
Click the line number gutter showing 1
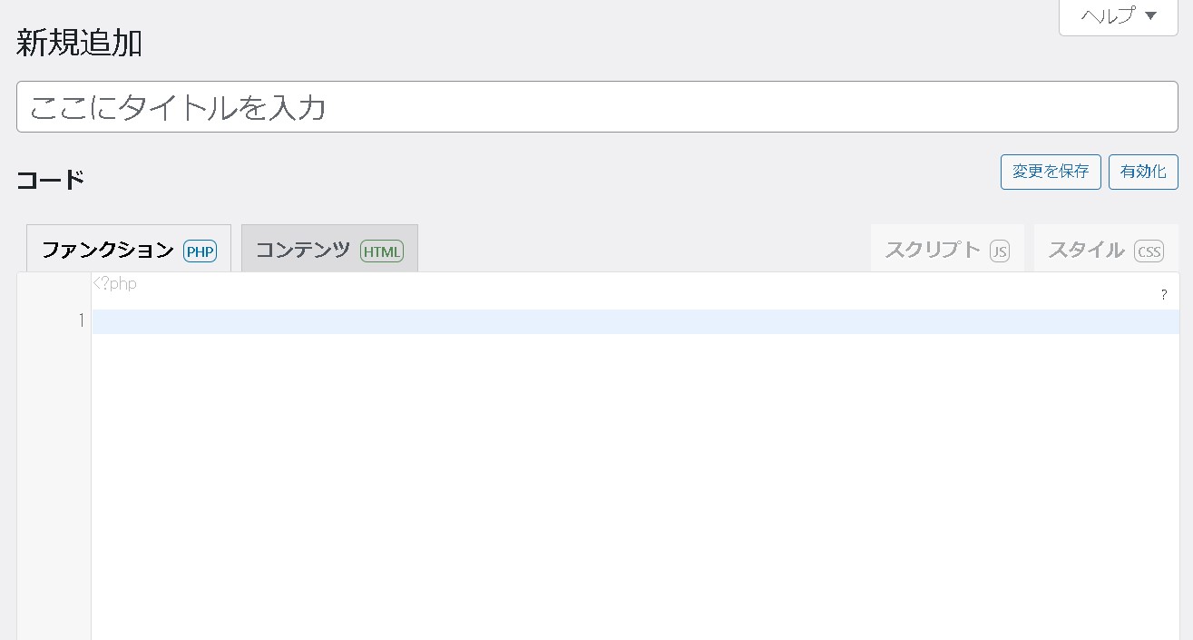(81, 320)
